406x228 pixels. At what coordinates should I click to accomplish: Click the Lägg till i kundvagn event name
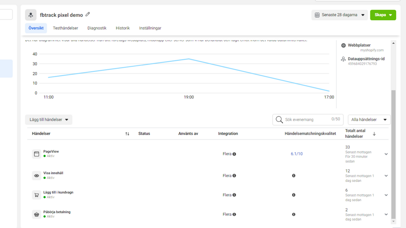[58, 192]
